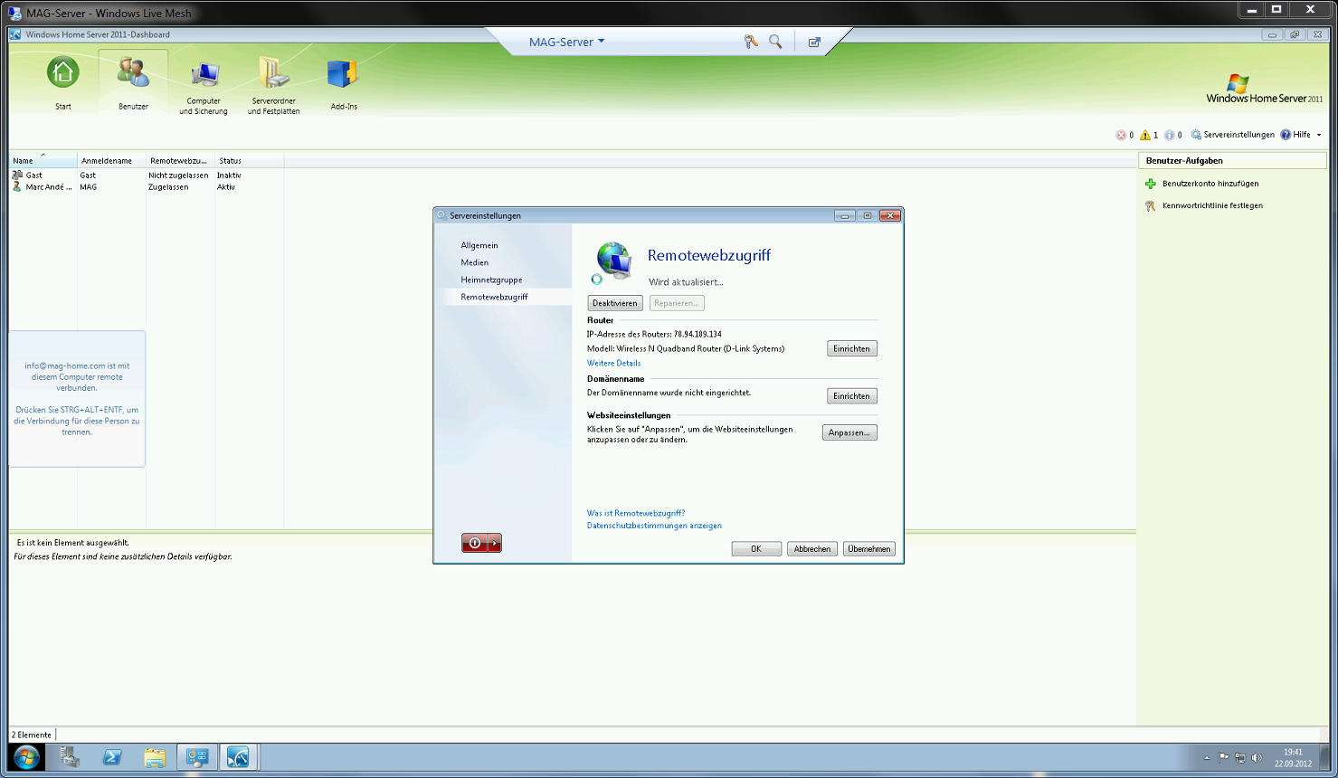The height and width of the screenshot is (778, 1338).
Task: Click the Anpassen button for website settings
Action: [x=849, y=432]
